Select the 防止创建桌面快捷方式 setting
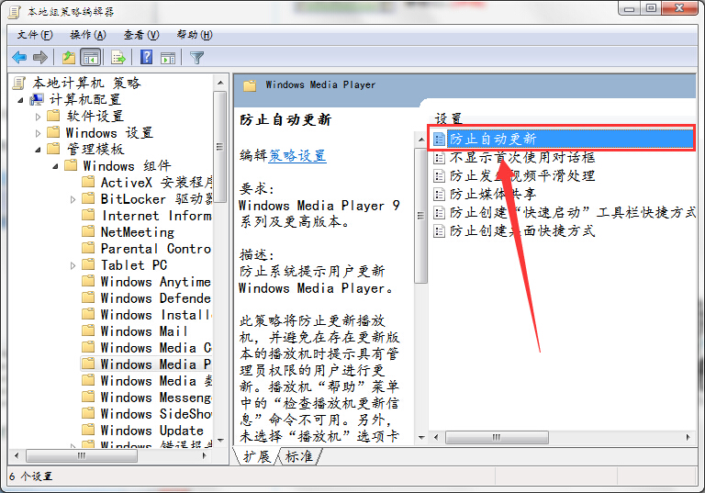The image size is (705, 493). 521,230
